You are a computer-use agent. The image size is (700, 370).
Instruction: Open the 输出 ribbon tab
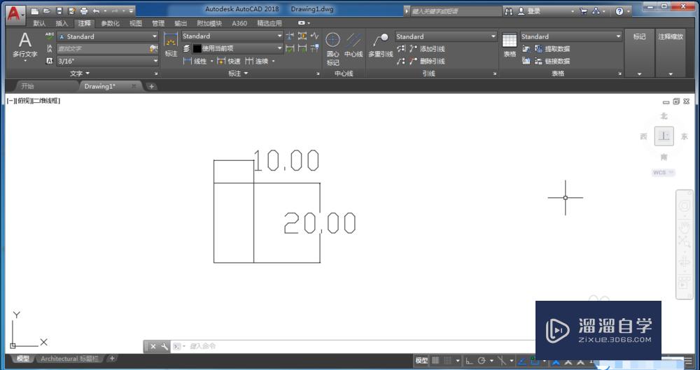point(181,23)
